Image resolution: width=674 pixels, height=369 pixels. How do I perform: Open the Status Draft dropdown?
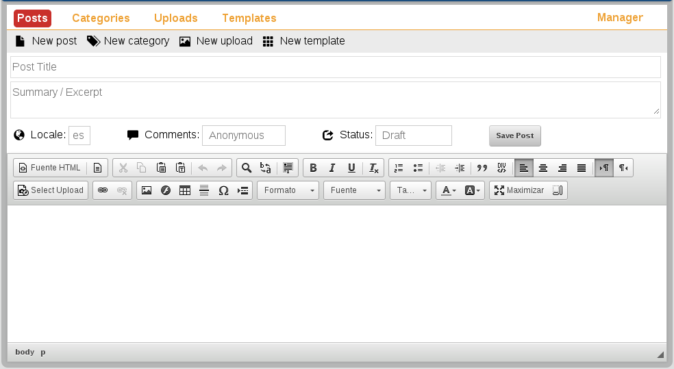(x=414, y=136)
